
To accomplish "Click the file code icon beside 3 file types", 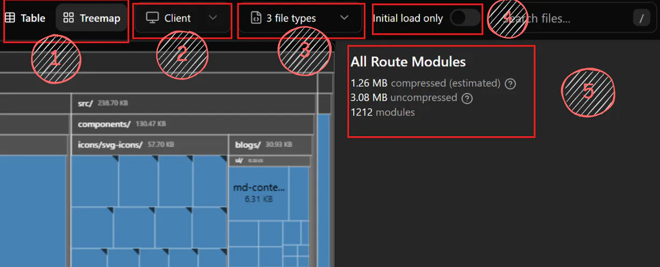I will 256,18.
